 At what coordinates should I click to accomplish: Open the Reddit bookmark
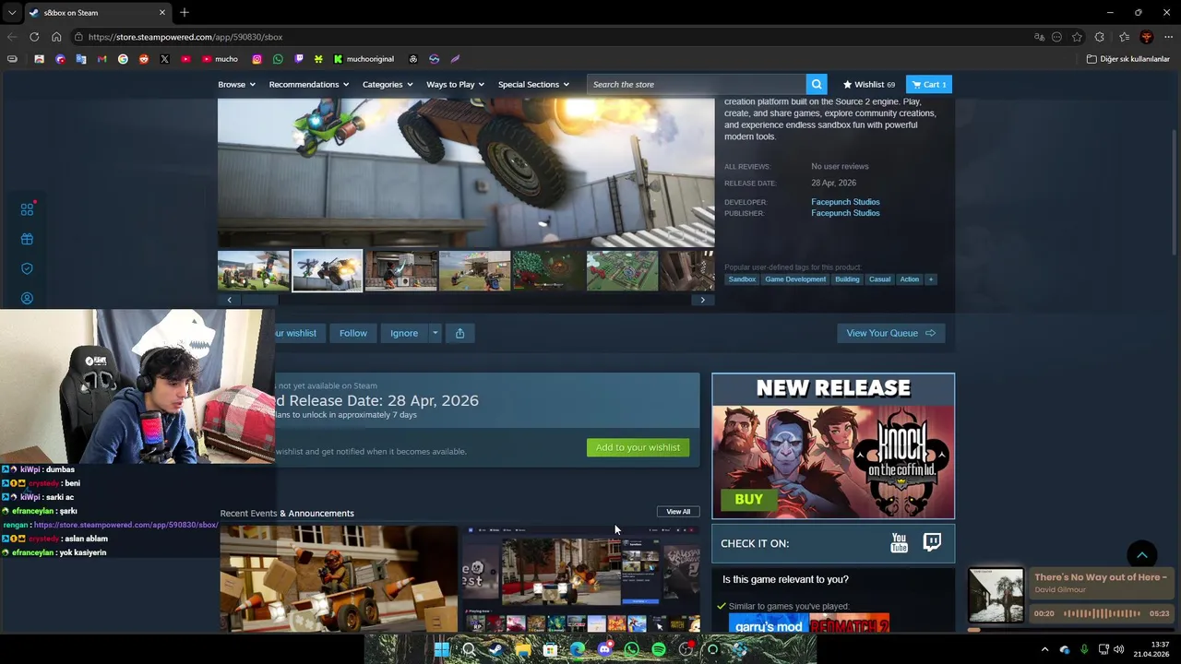144,59
